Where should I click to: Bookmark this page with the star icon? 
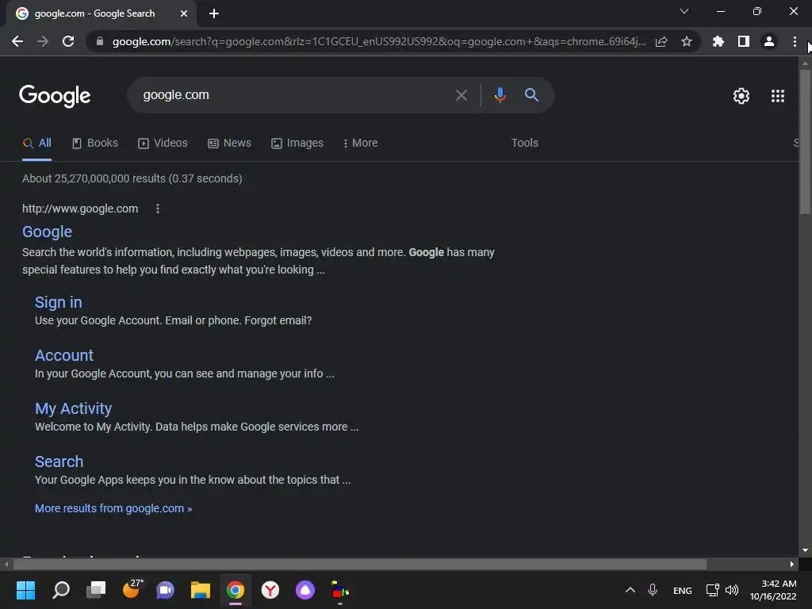(x=687, y=41)
